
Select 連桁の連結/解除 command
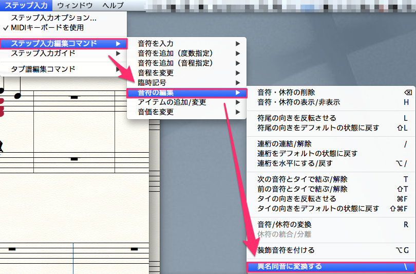tap(331, 144)
